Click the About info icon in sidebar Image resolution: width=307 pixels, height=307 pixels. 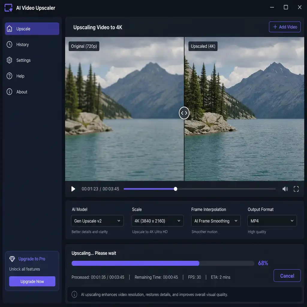point(9,92)
